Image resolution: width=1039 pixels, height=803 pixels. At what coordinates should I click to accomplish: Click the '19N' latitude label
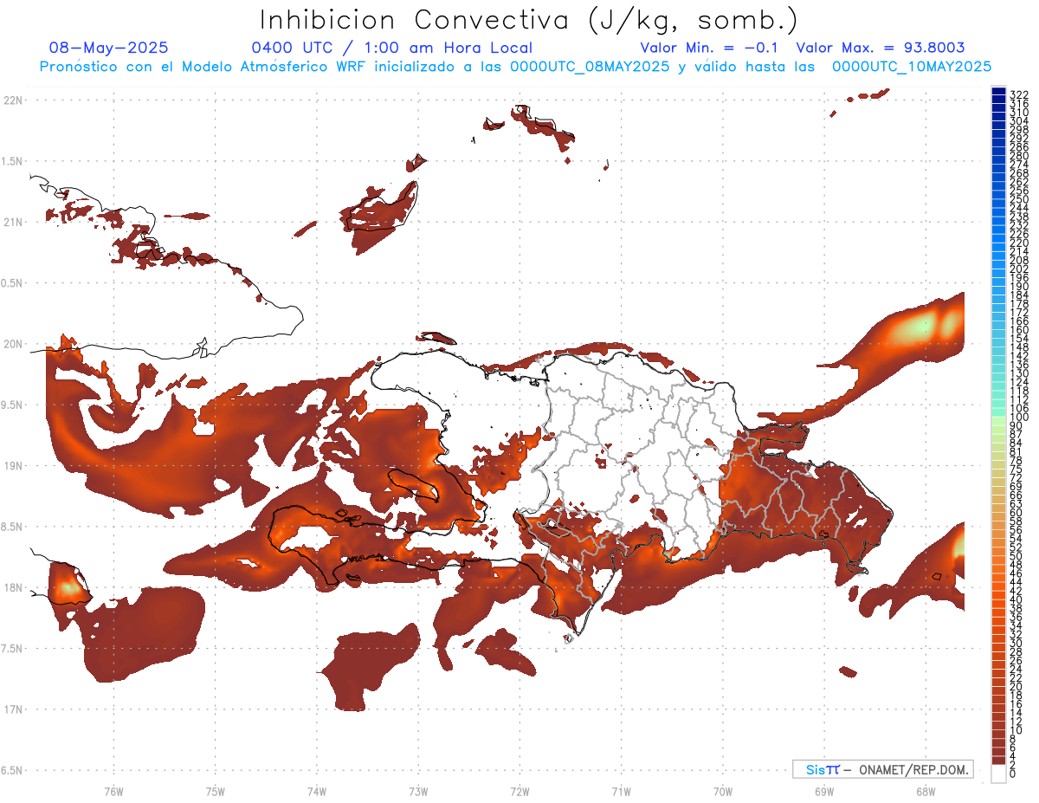click(x=12, y=465)
